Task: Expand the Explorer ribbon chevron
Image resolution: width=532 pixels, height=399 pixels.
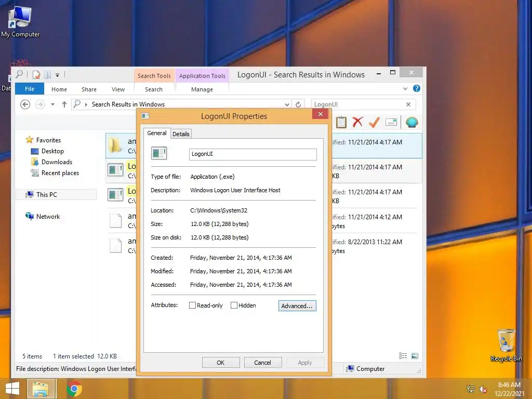Action: tap(405, 88)
